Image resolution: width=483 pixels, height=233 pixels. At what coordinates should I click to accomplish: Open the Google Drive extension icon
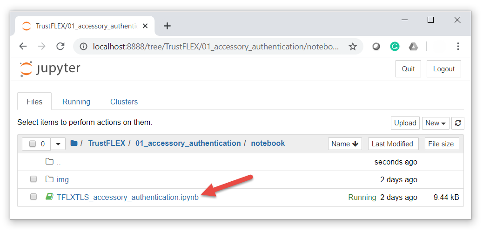pos(413,47)
